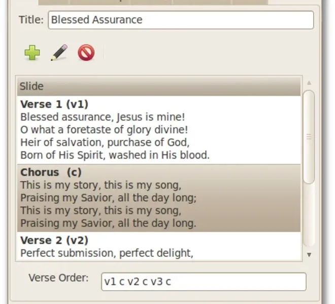Select the Chorus (c) heading
The width and height of the screenshot is (335, 304).
point(51,172)
